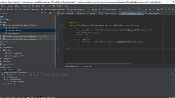Click the Sync Project with Gradle icon
This screenshot has width=175, height=98.
point(165,10)
